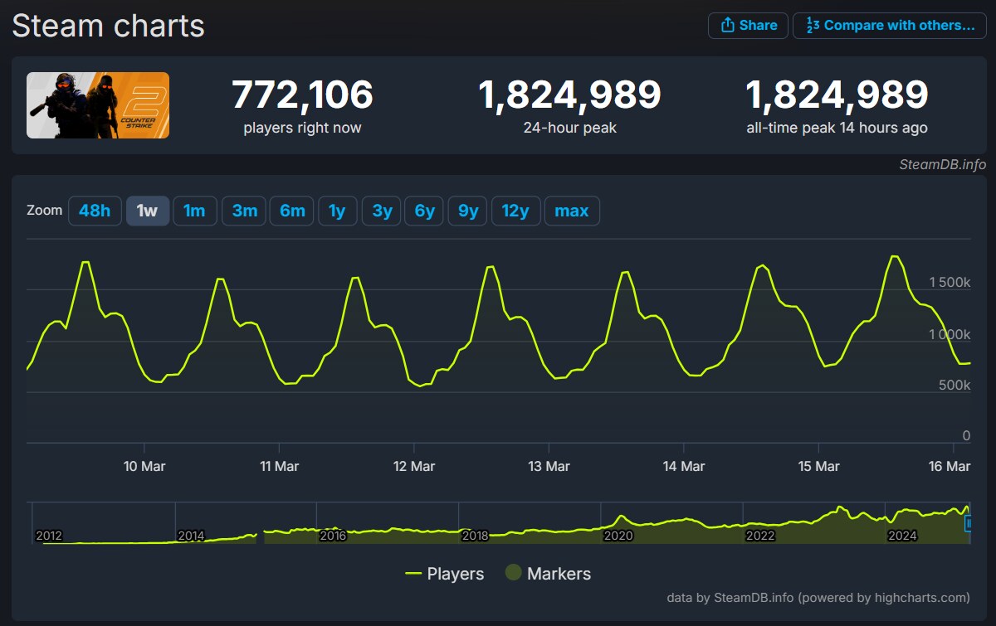This screenshot has width=996, height=626.
Task: Toggle the Markers series in legend
Action: point(549,574)
